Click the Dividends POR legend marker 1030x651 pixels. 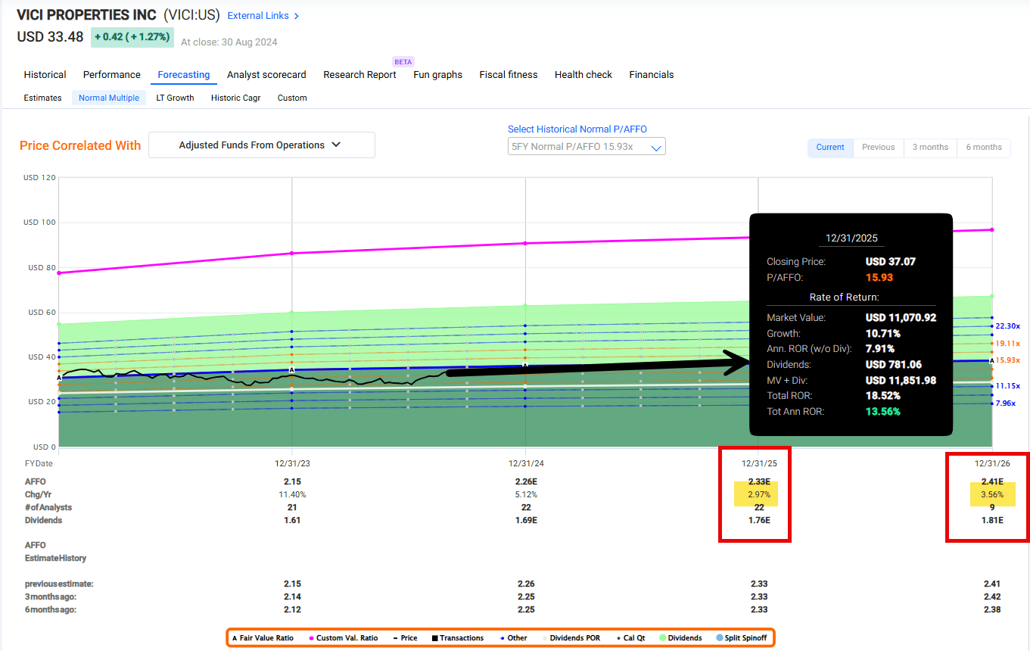(x=544, y=638)
